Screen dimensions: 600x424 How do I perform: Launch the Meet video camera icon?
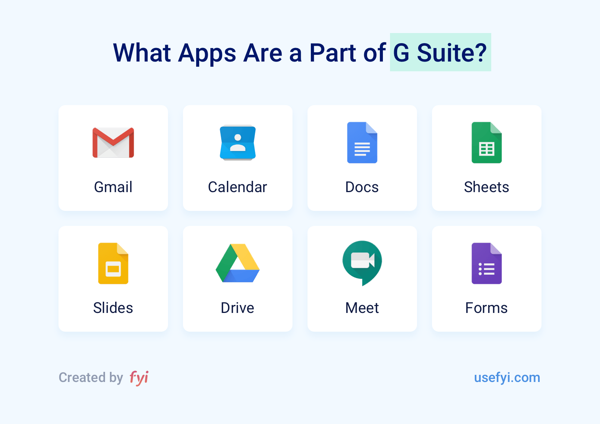pyautogui.click(x=362, y=263)
